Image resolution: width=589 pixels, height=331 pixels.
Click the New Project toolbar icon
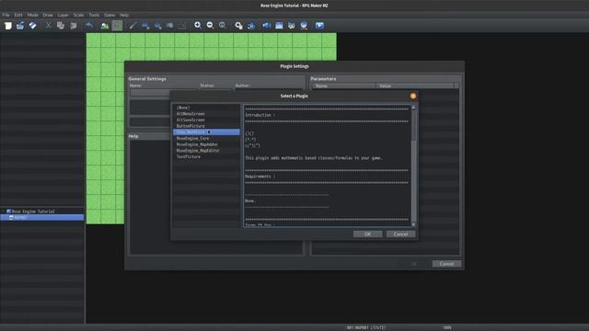[8, 26]
